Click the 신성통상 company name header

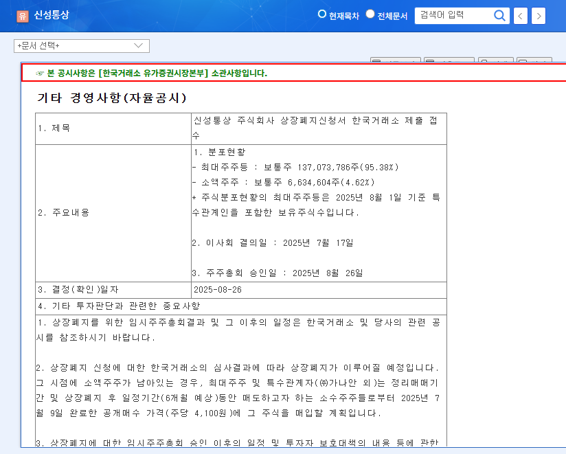[x=52, y=15]
